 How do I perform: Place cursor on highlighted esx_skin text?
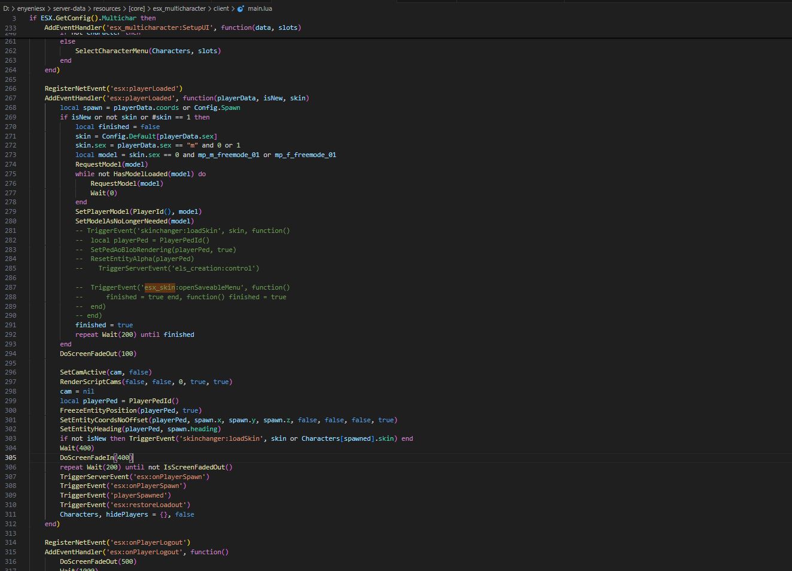(x=160, y=287)
